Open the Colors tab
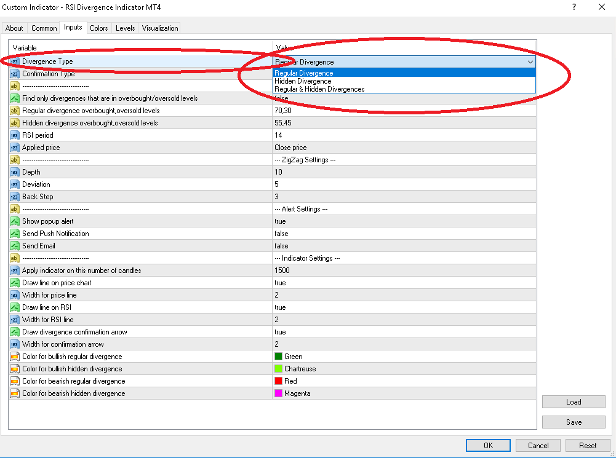This screenshot has height=458, width=616. (x=99, y=28)
